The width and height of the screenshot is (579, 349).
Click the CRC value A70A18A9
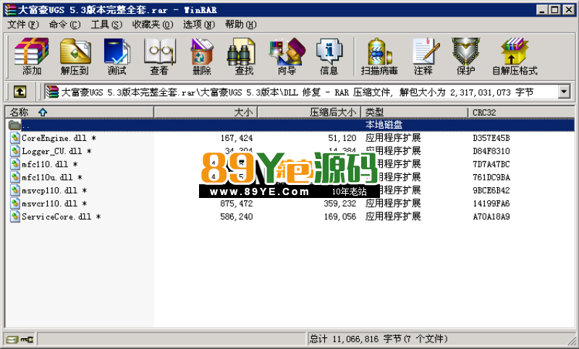[491, 217]
